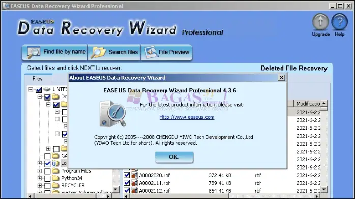Click the 1 NTFS tree label
Viewport: 355px width, 199px height.
point(60,89)
